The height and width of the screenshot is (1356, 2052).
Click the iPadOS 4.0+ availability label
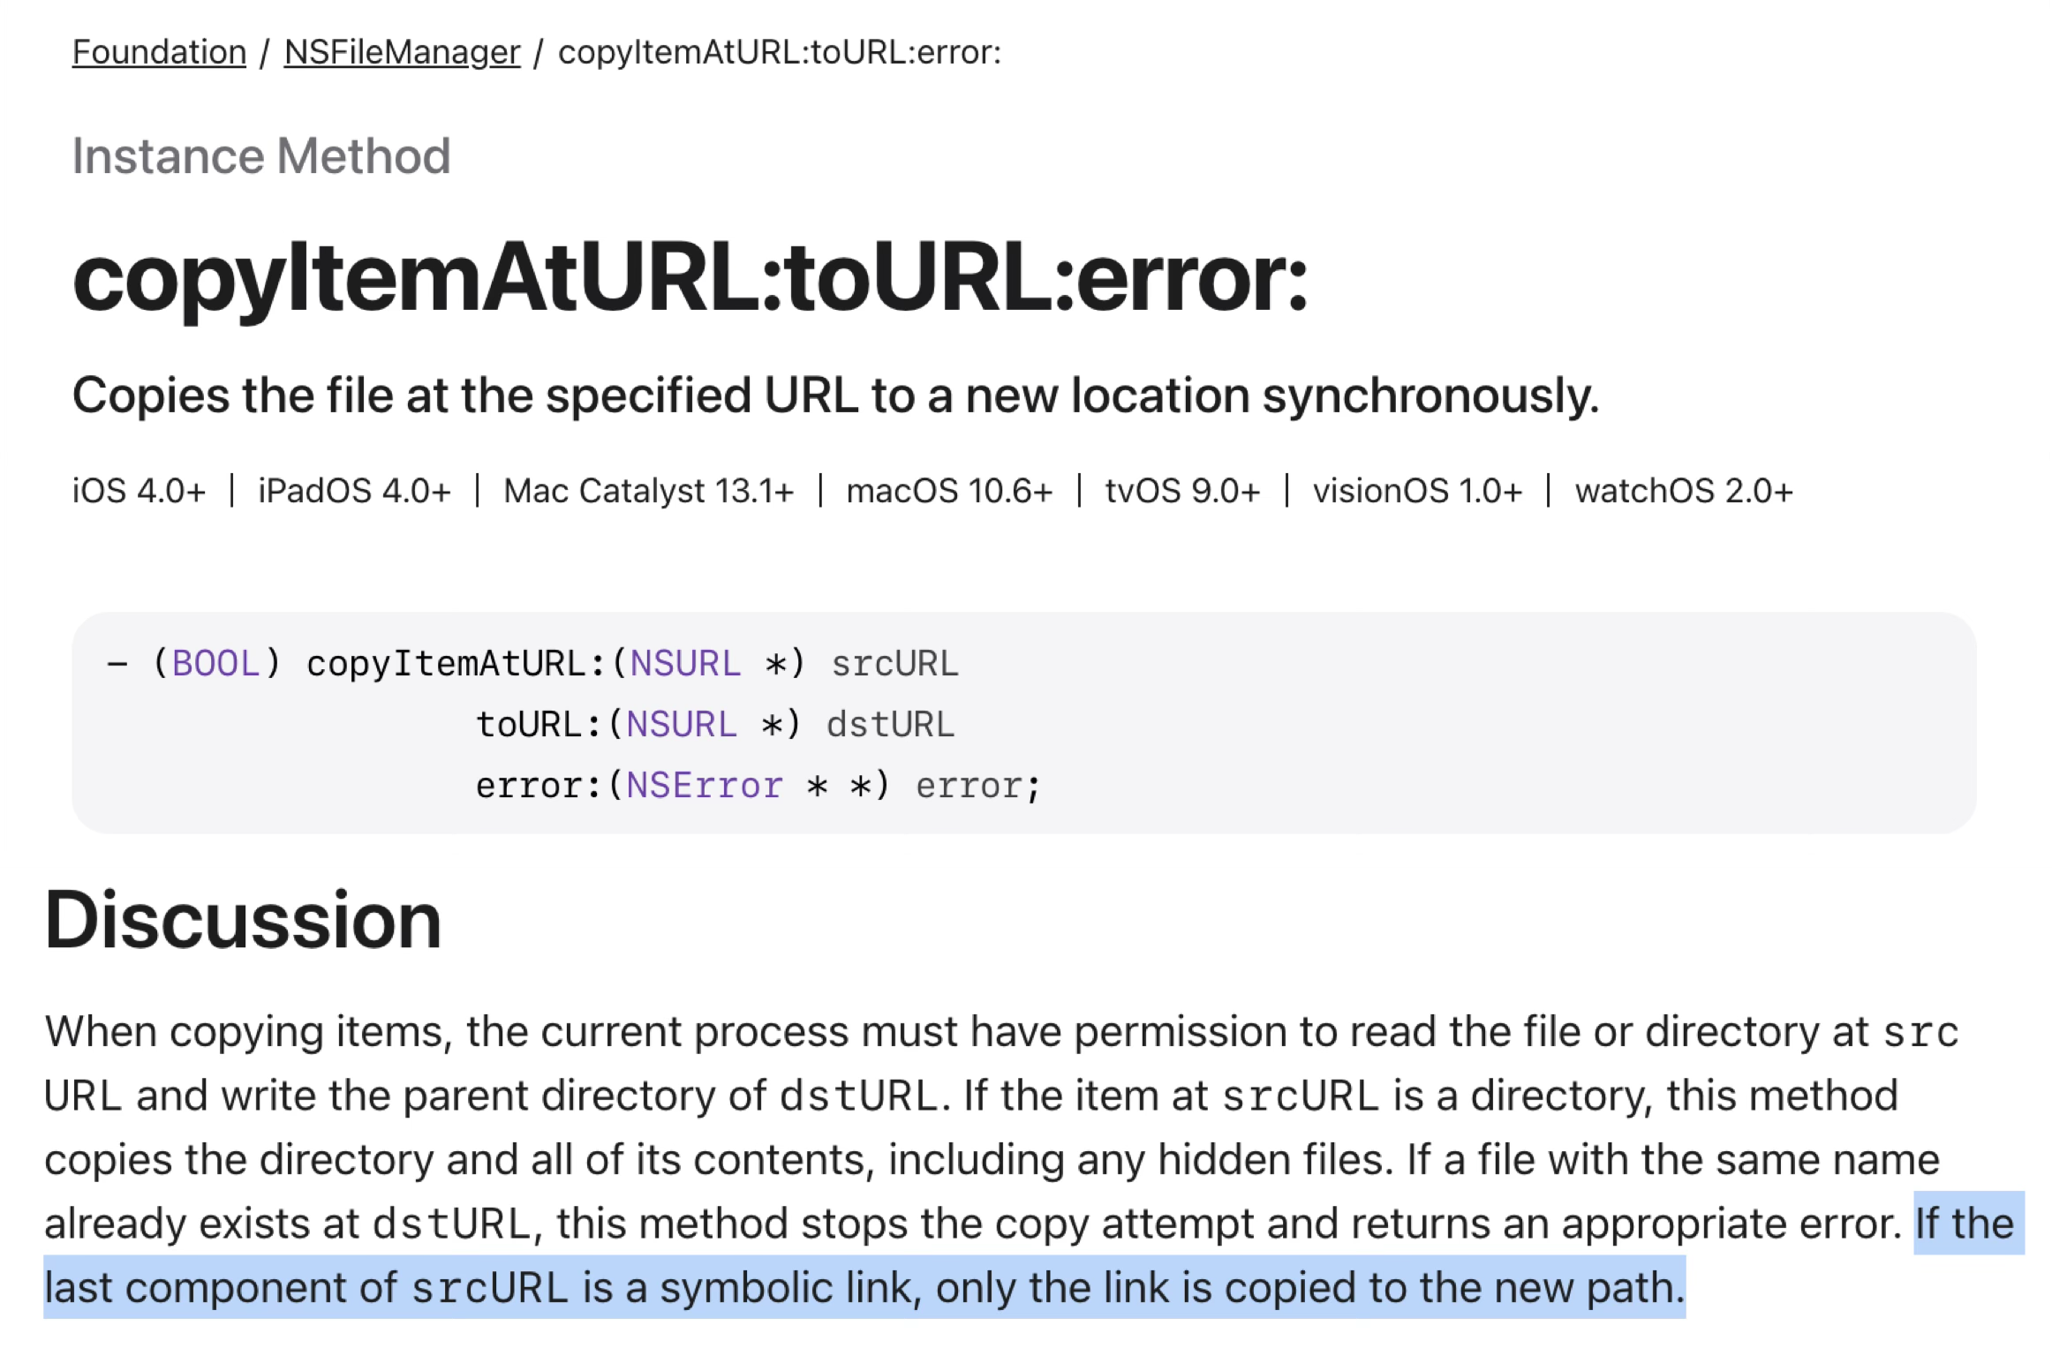tap(354, 491)
